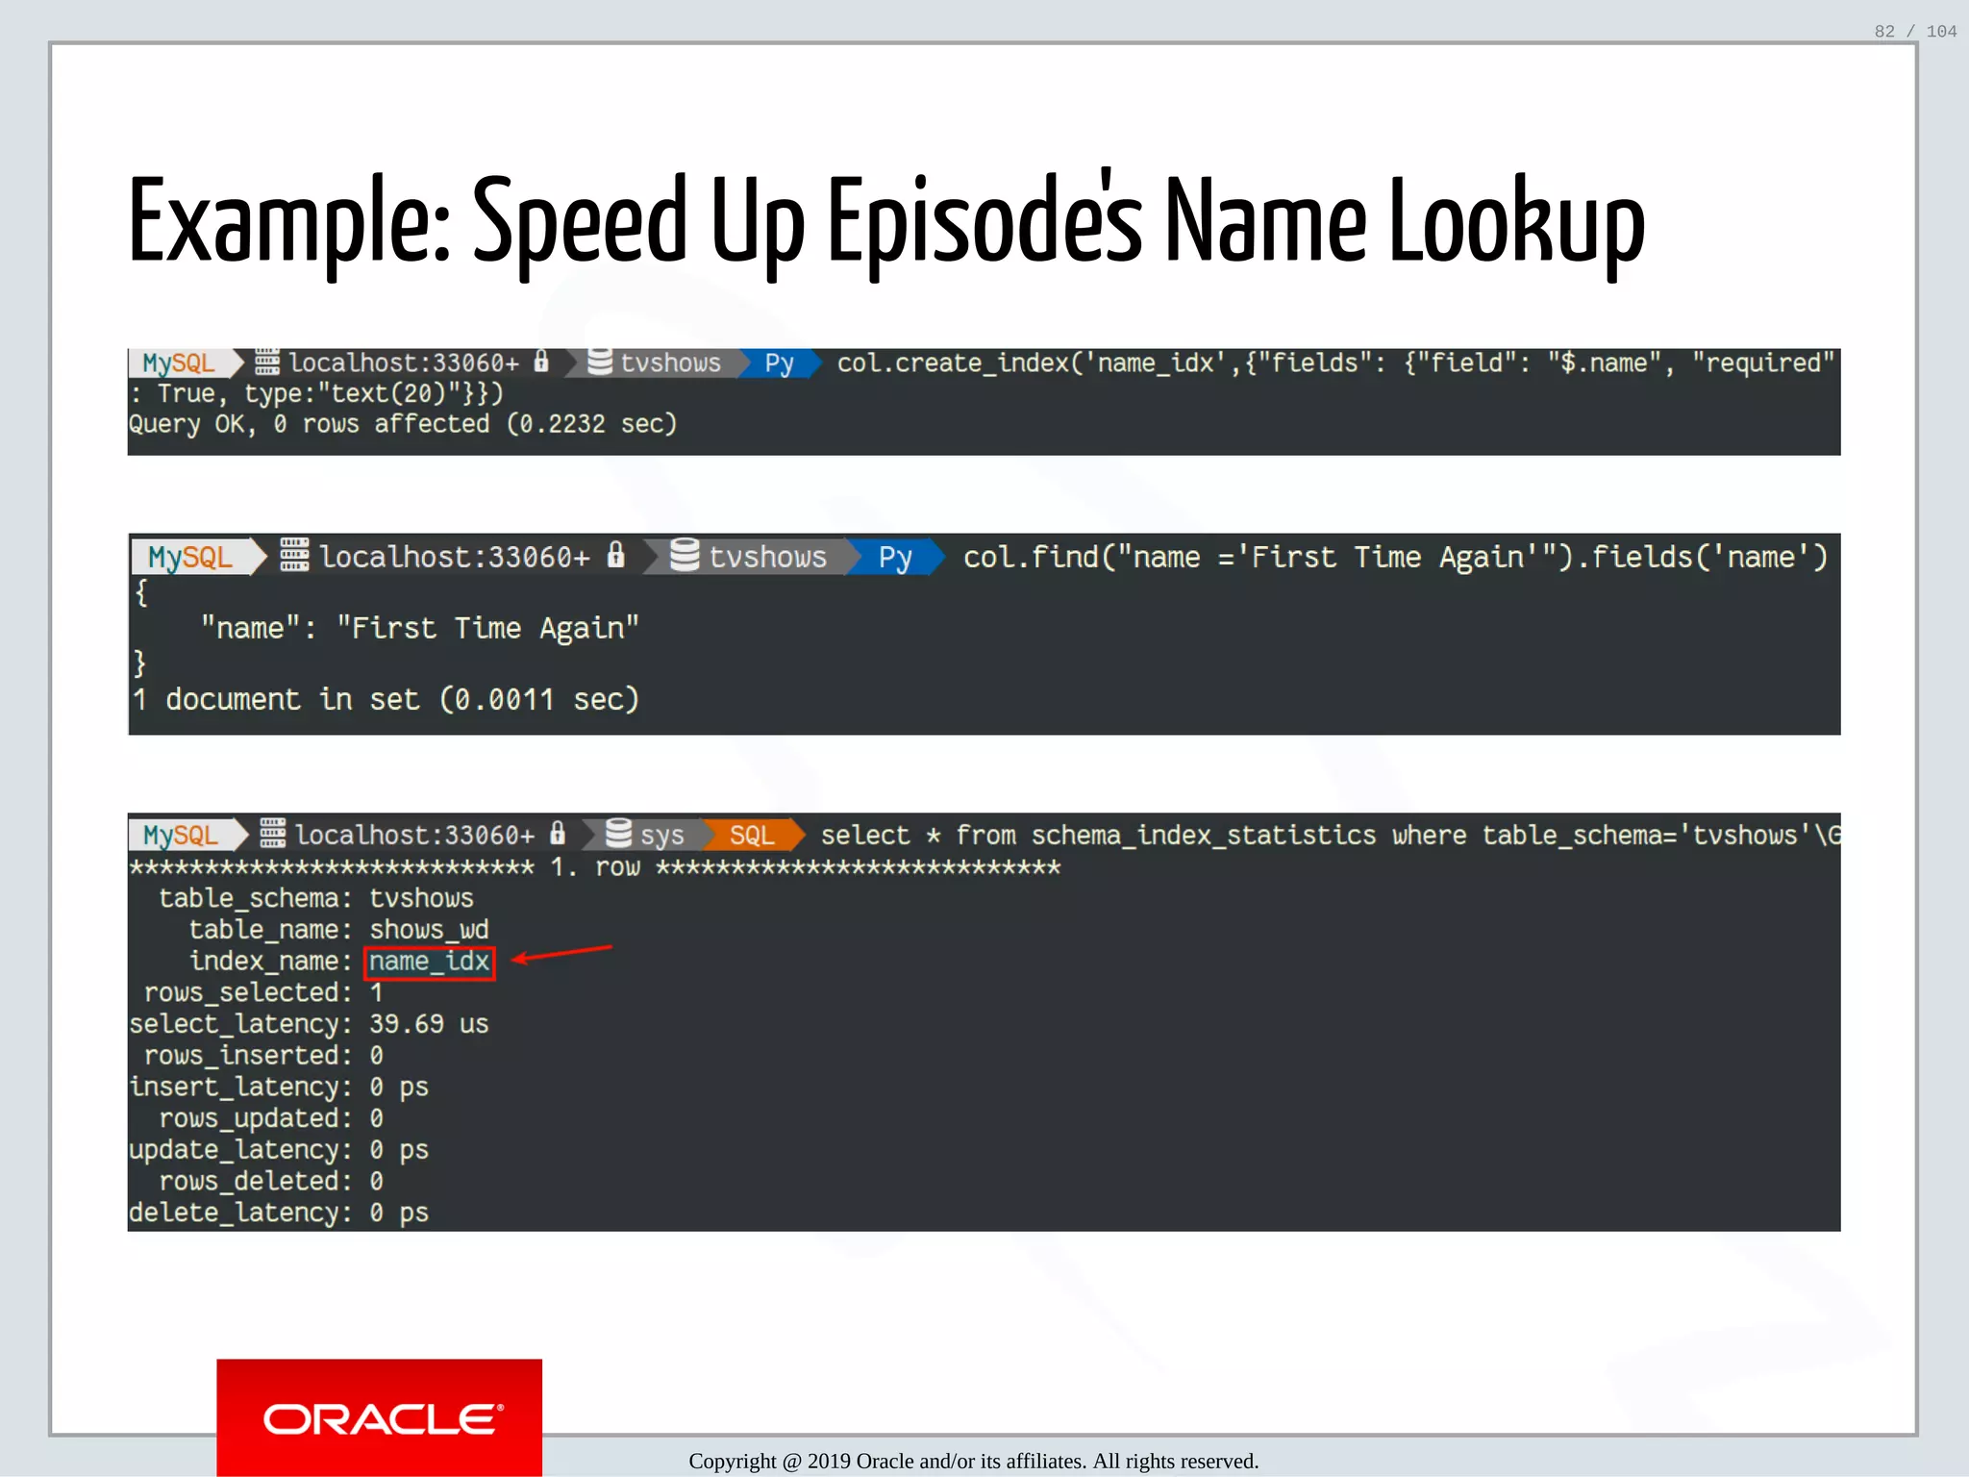Screen dimensions: 1969x1477
Task: Click the select_latency 39.69 us value
Action: (429, 1024)
